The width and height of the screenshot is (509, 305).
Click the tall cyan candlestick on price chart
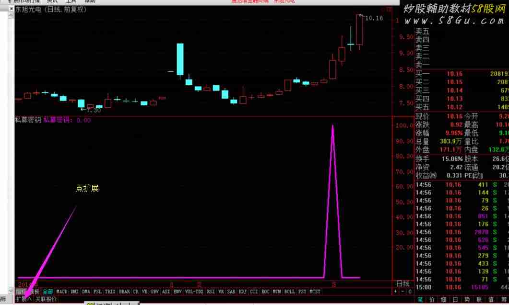coord(180,59)
